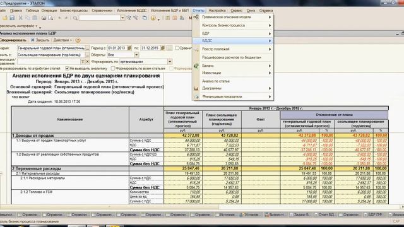Click the copy toolbar icon
404x227 pixels.
click(28, 18)
